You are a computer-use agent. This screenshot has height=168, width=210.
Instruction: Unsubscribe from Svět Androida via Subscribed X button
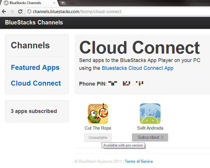pyautogui.click(x=150, y=137)
